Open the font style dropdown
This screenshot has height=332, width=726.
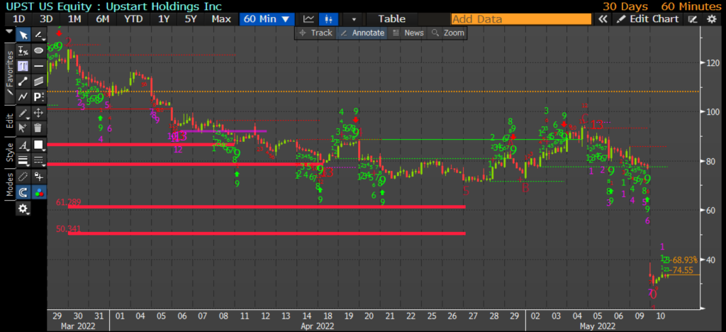pyautogui.click(x=23, y=145)
